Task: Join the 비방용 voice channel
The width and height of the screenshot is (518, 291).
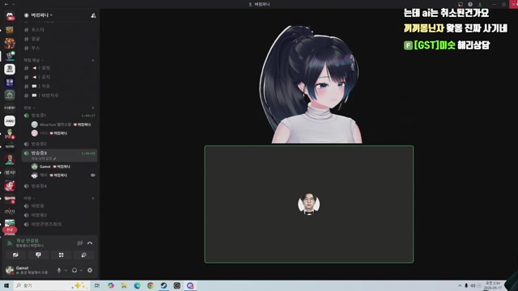Action: click(x=59, y=206)
